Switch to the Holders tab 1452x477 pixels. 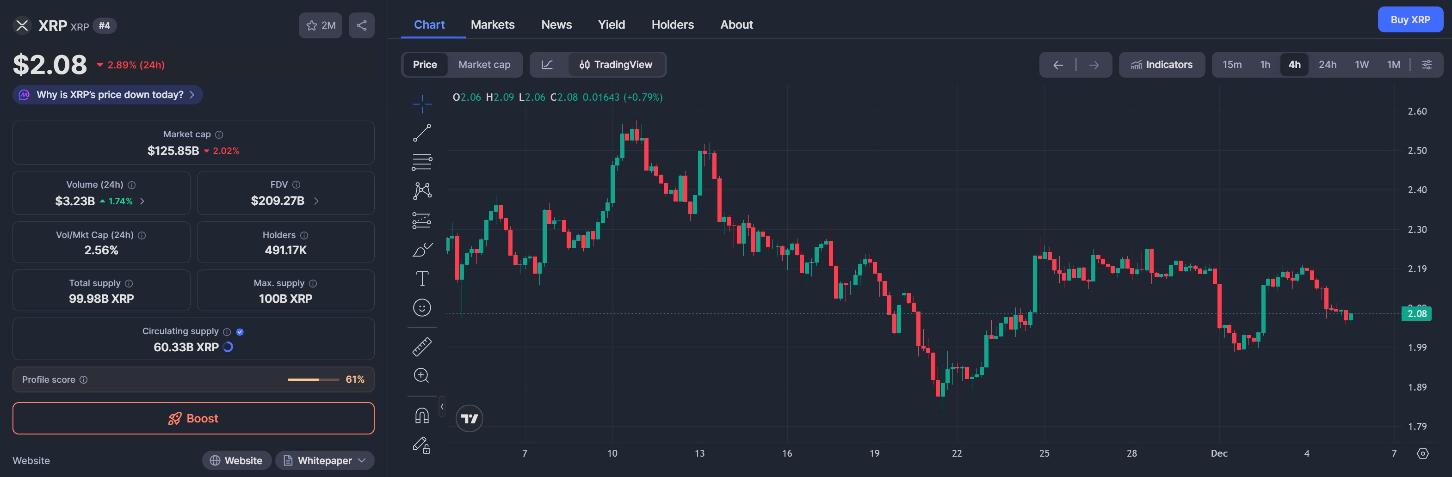(673, 25)
